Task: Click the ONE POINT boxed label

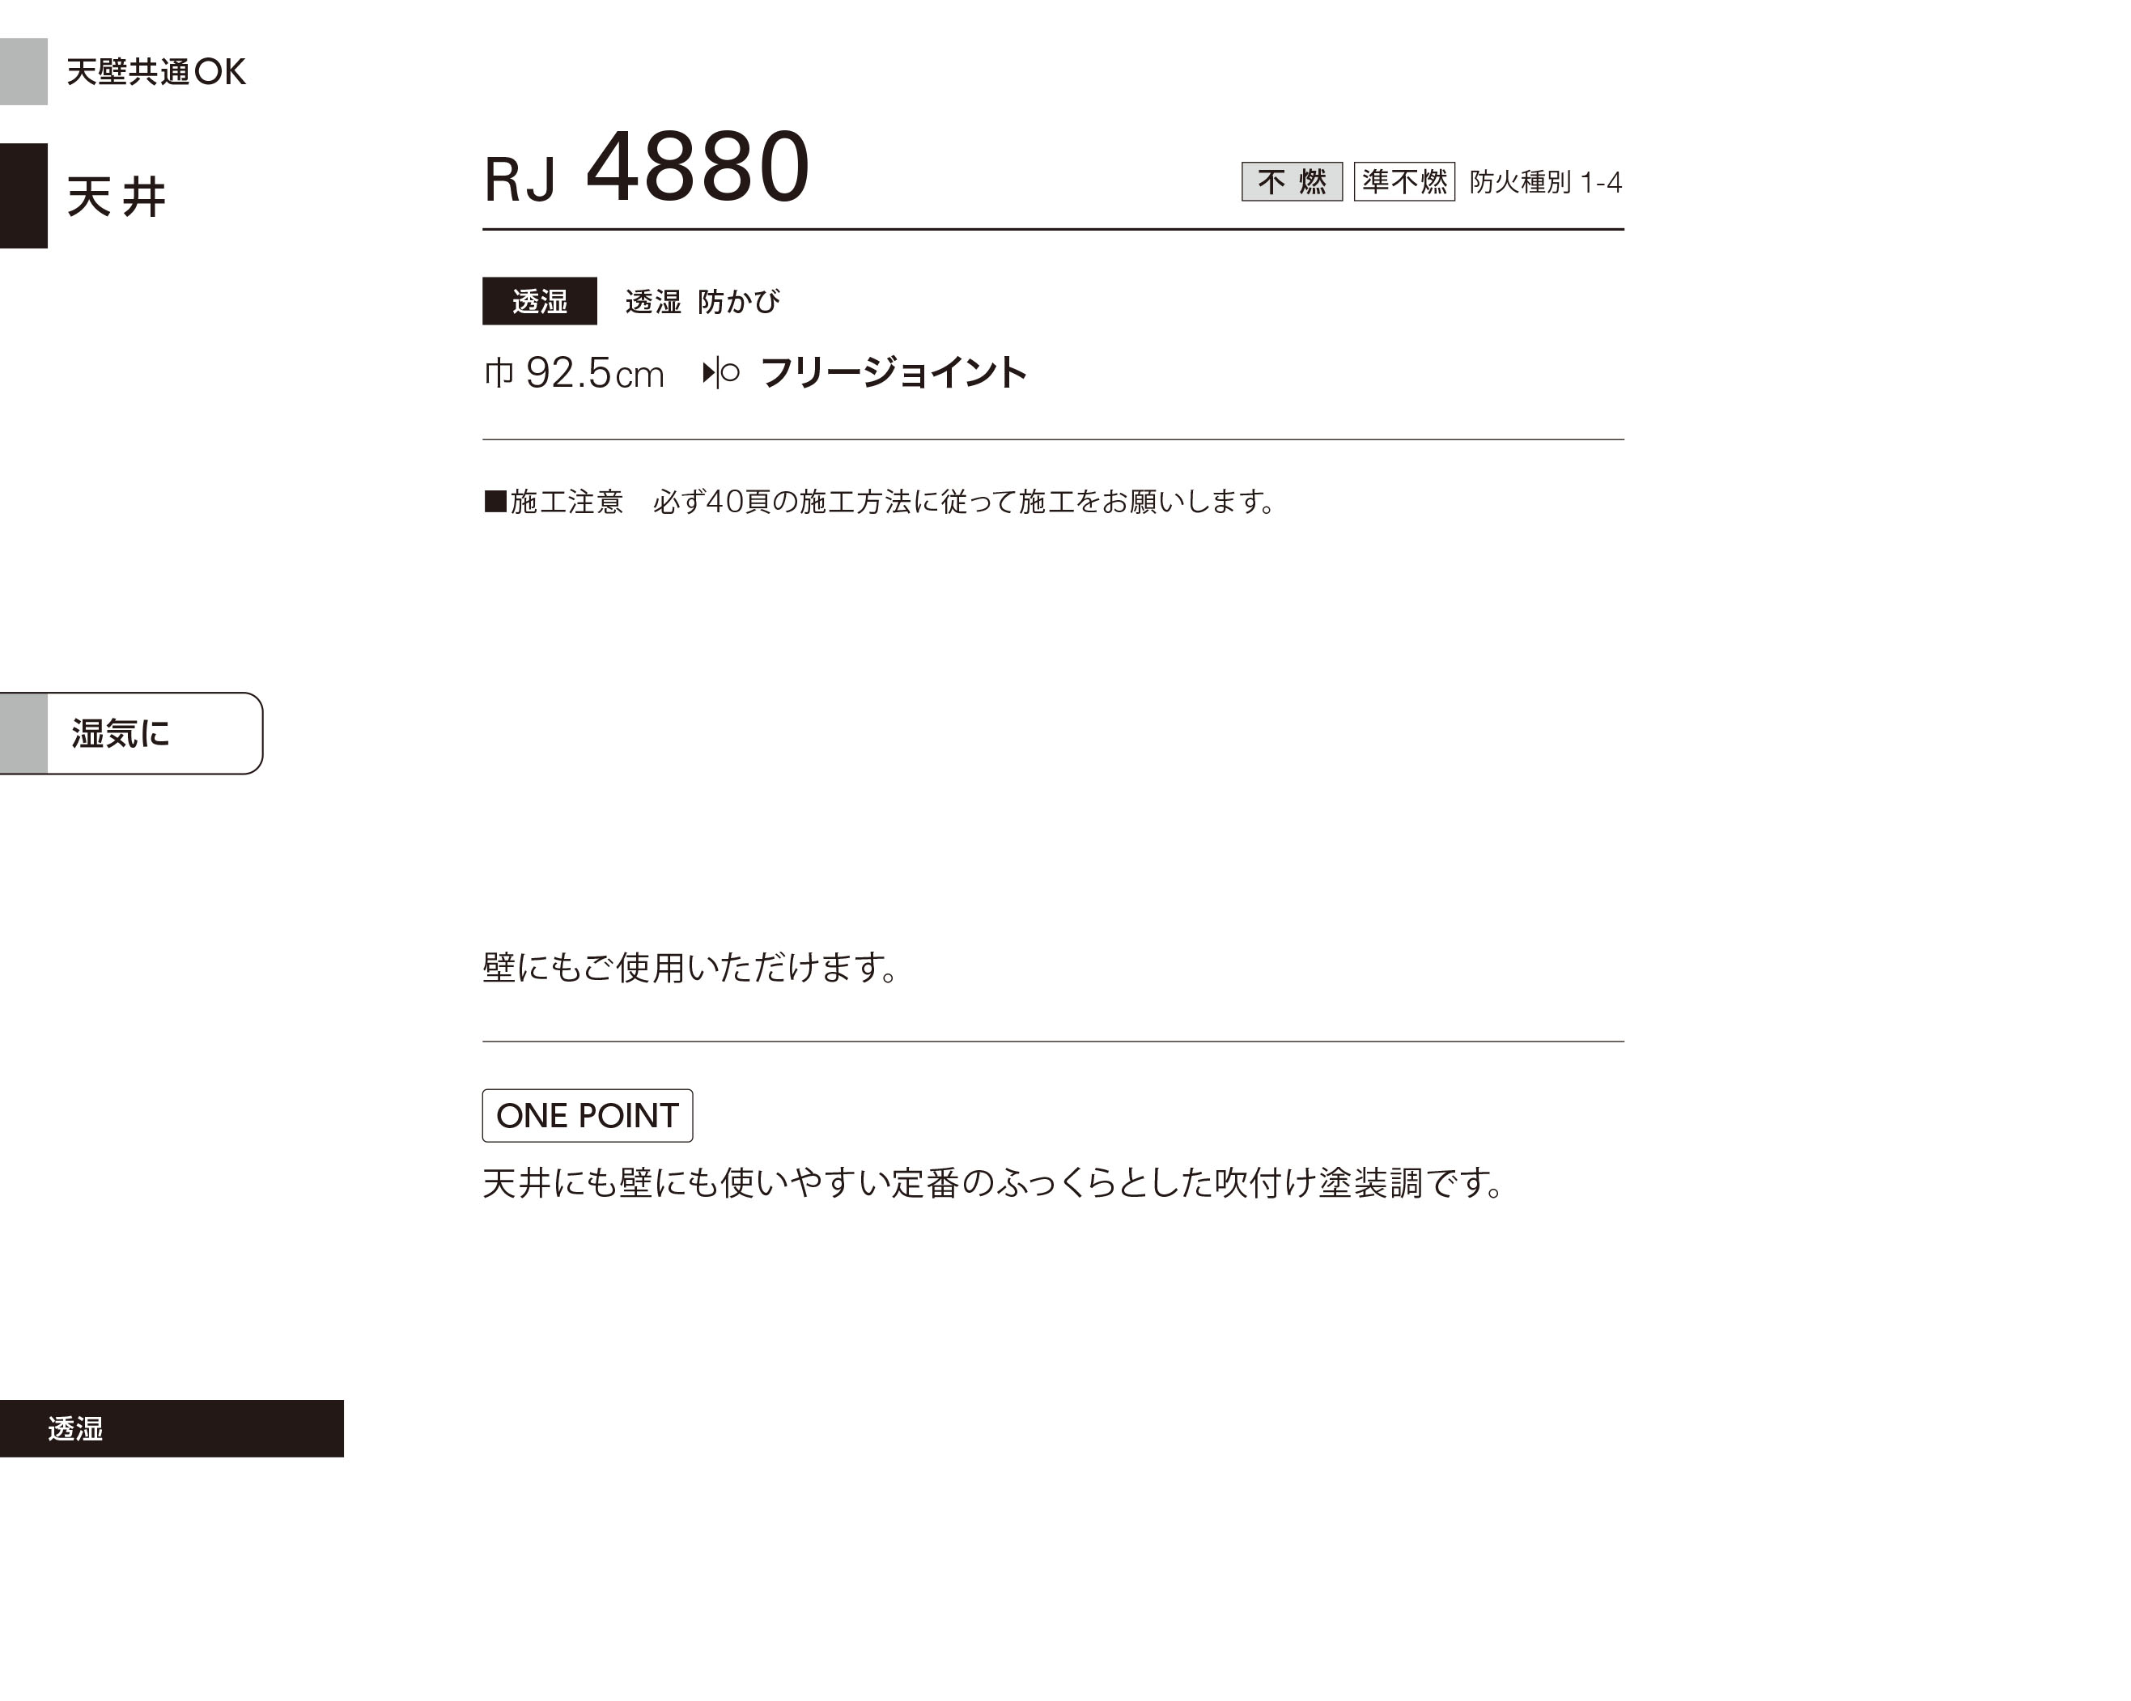Action: [x=587, y=1116]
